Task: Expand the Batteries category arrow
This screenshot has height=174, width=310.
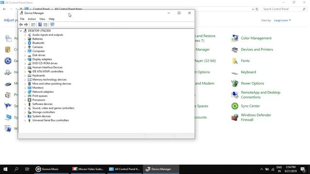Action: [x=25, y=39]
